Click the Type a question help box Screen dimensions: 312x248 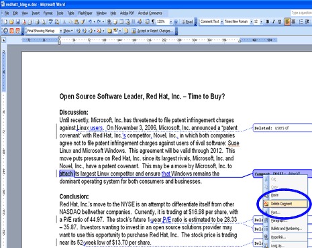(x=301, y=13)
